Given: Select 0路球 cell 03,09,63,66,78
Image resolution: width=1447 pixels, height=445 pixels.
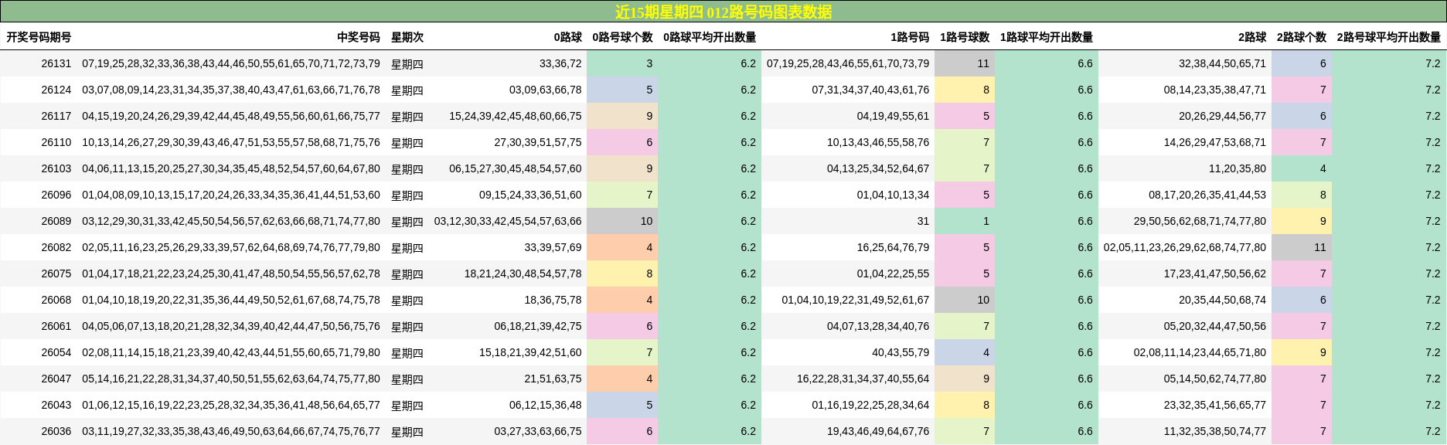Looking at the screenshot, I should [x=545, y=90].
